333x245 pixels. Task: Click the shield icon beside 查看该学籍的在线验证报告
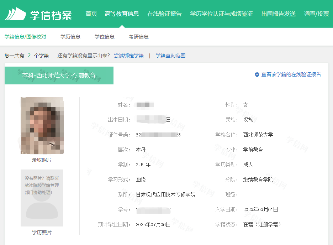(x=257, y=74)
